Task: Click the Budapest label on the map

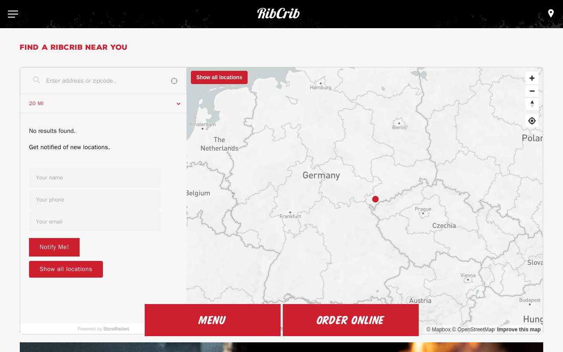Action: [x=530, y=300]
